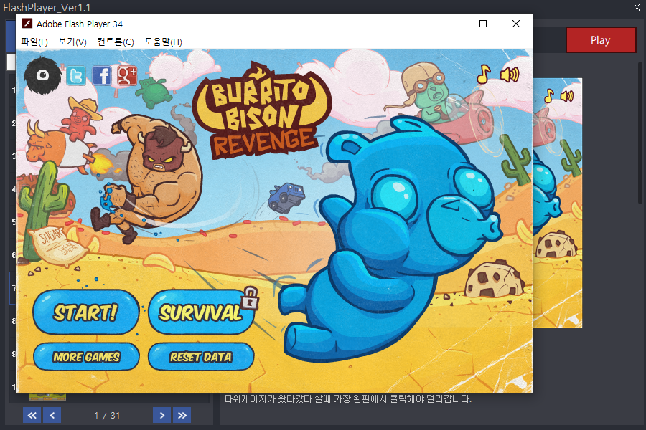Mute game sound with the speaker icon

coord(510,75)
